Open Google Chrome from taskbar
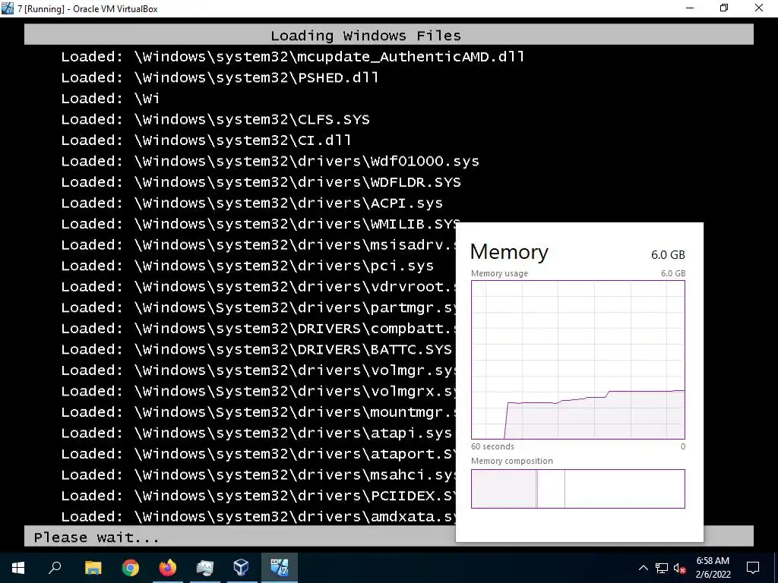 [131, 567]
